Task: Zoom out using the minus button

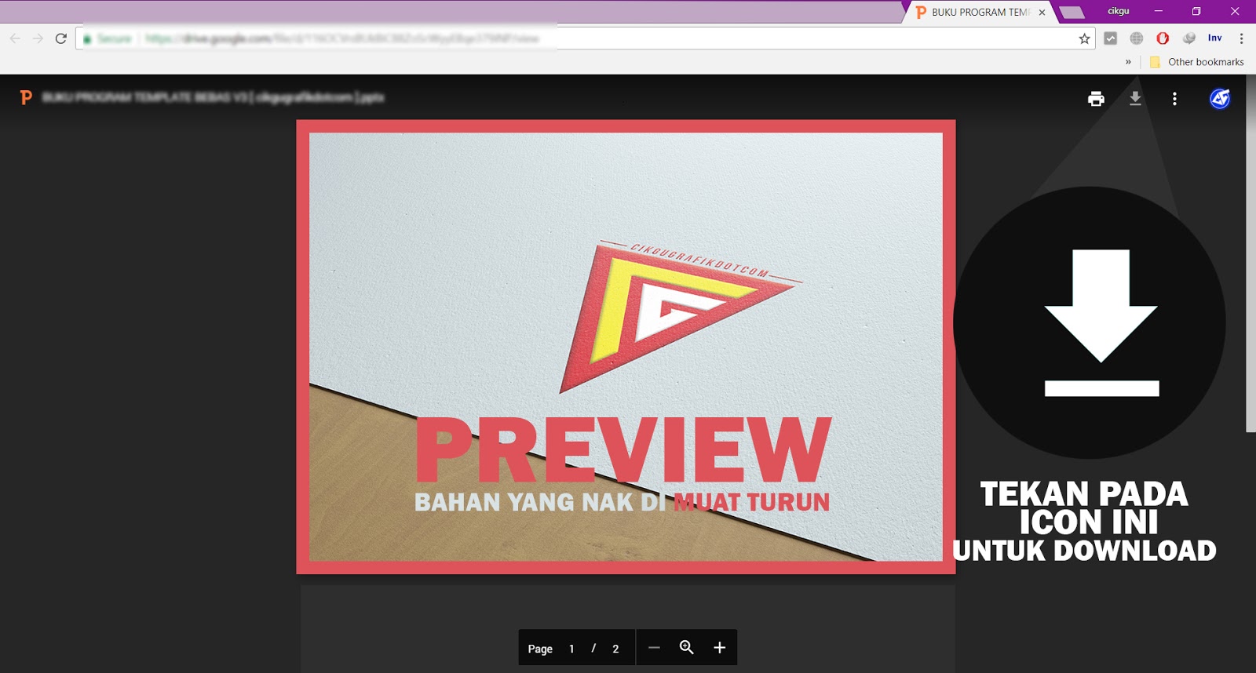Action: [654, 648]
